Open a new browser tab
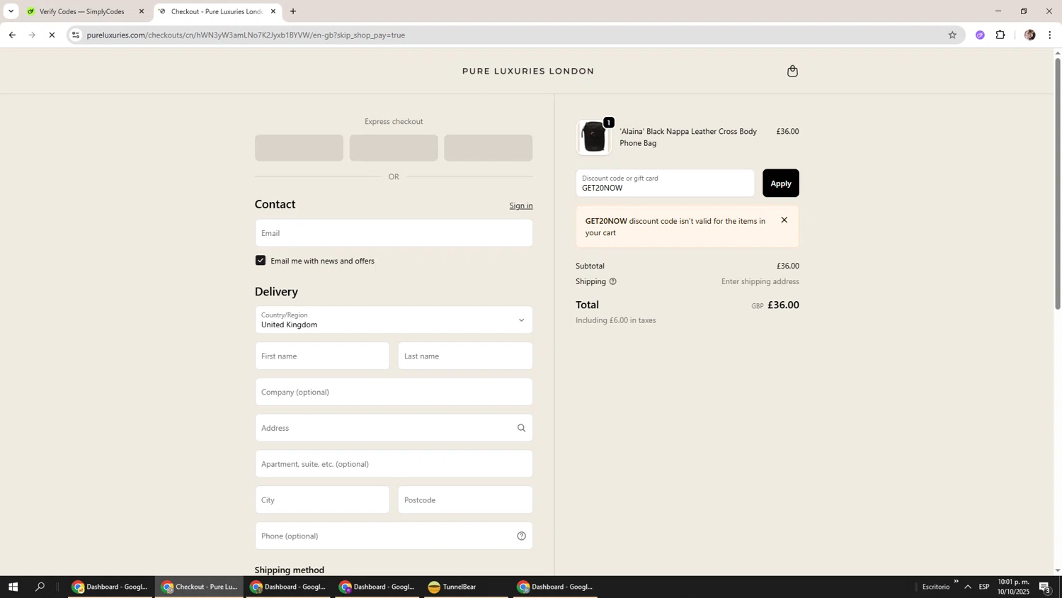The height and width of the screenshot is (598, 1062). 293,11
